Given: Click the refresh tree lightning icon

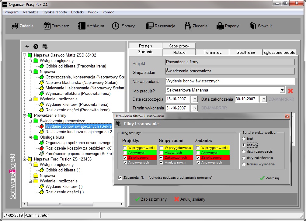Looking at the screenshot, I should 27,47.
